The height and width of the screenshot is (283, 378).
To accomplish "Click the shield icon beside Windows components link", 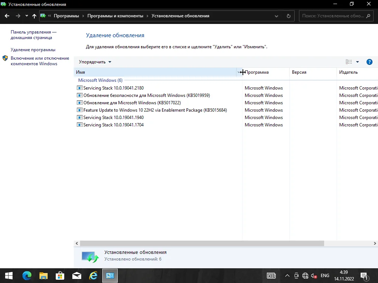I will pyautogui.click(x=5, y=58).
